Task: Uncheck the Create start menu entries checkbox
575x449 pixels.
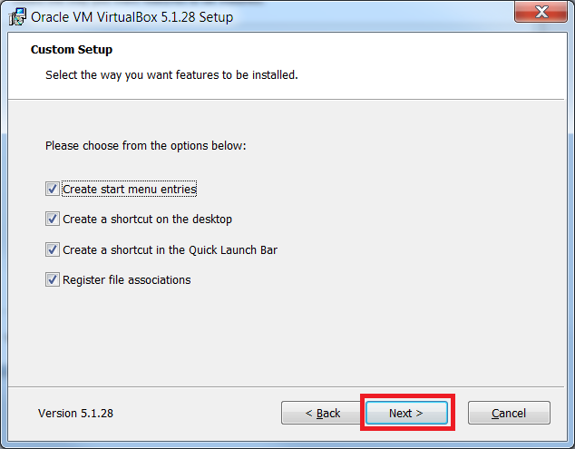Action: [53, 189]
